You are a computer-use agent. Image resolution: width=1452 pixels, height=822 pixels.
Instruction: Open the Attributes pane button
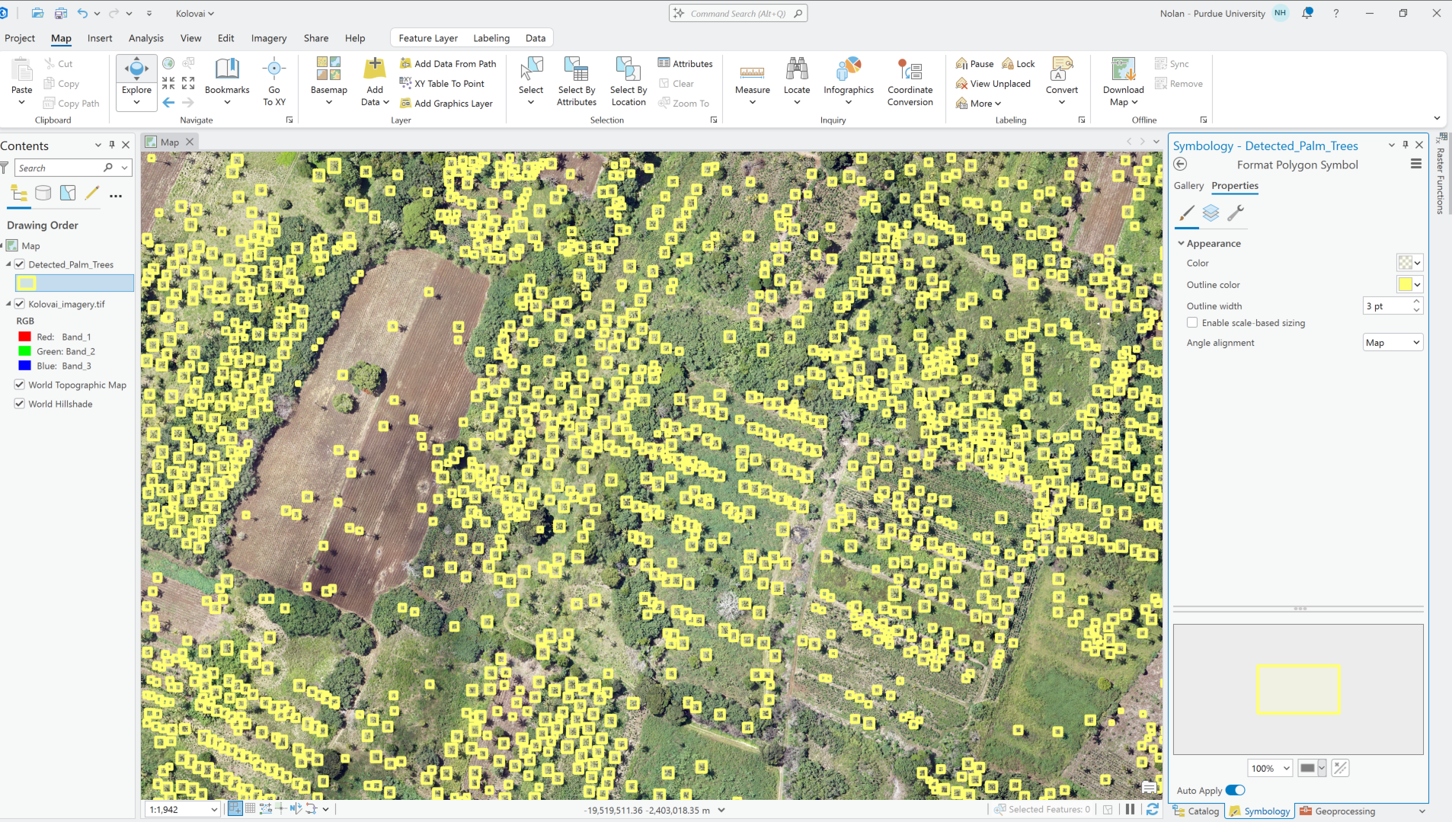pos(686,64)
